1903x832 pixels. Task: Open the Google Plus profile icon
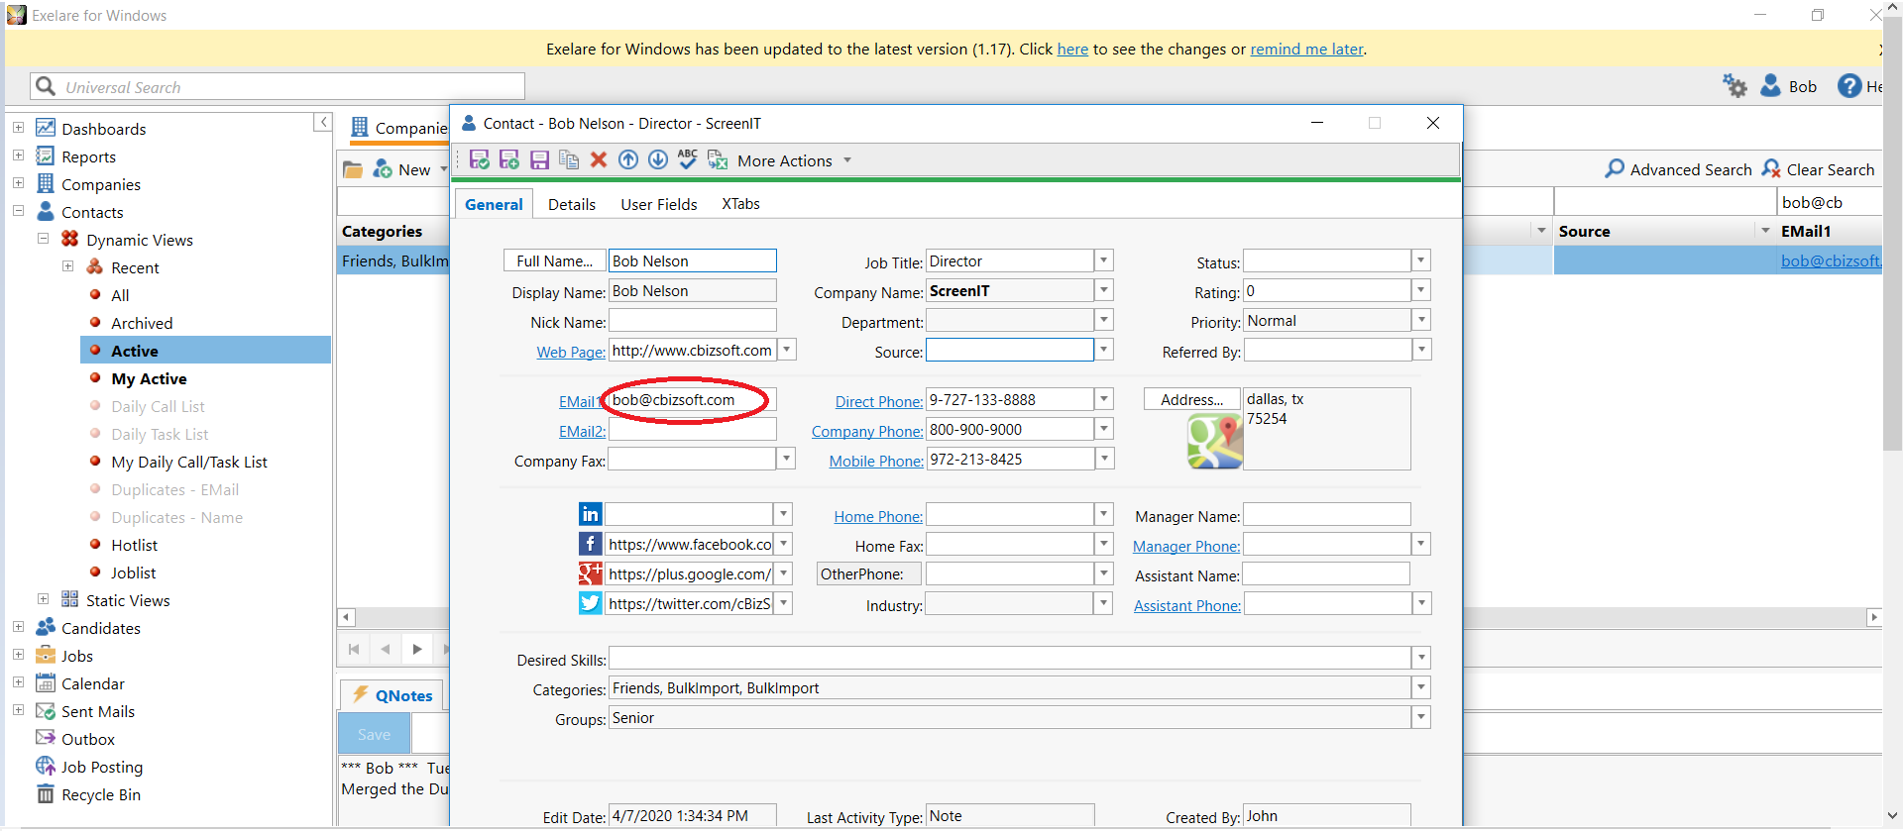(591, 573)
